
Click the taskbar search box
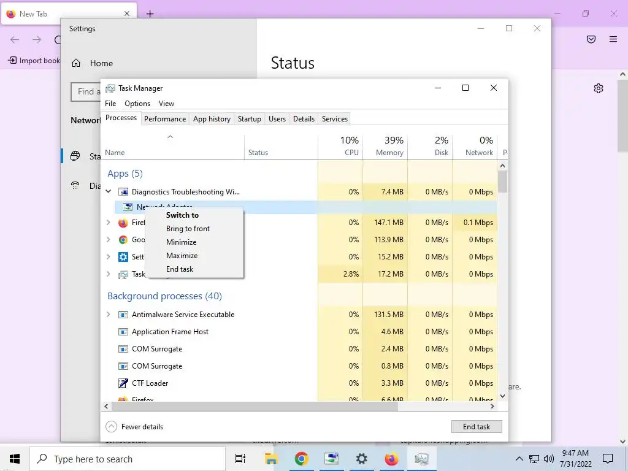(128, 459)
